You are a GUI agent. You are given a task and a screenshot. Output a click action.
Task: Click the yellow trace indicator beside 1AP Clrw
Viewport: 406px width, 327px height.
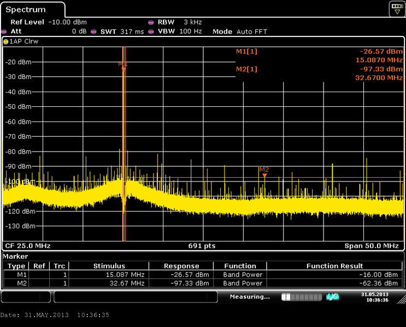click(x=6, y=41)
